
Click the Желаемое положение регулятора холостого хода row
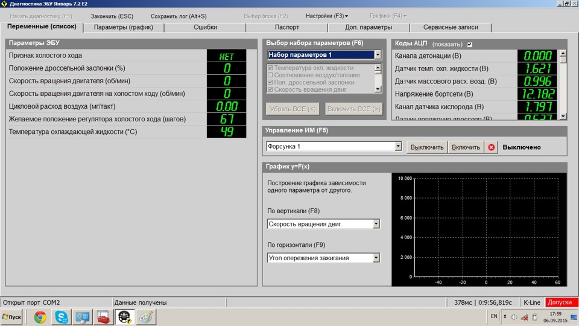(127, 119)
